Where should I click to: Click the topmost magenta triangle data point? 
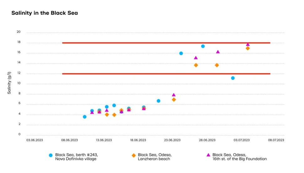(248, 44)
